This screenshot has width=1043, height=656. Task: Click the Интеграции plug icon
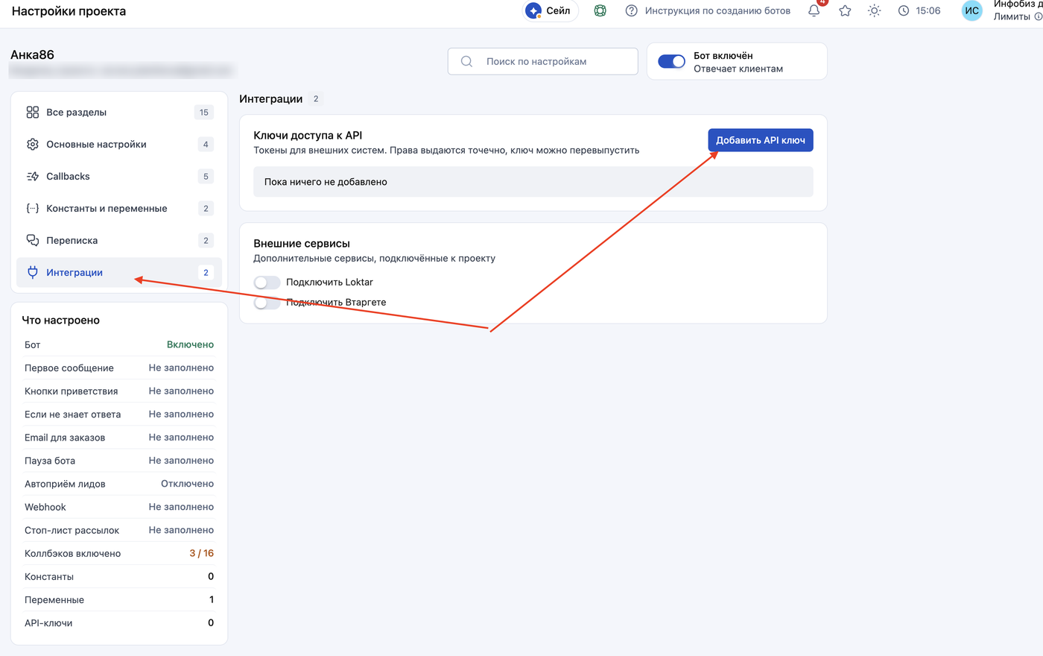(x=33, y=272)
